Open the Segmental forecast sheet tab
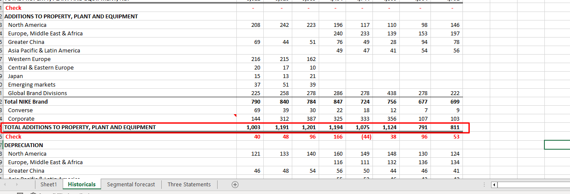Screen dimensions: 570x194 [x=131, y=185]
